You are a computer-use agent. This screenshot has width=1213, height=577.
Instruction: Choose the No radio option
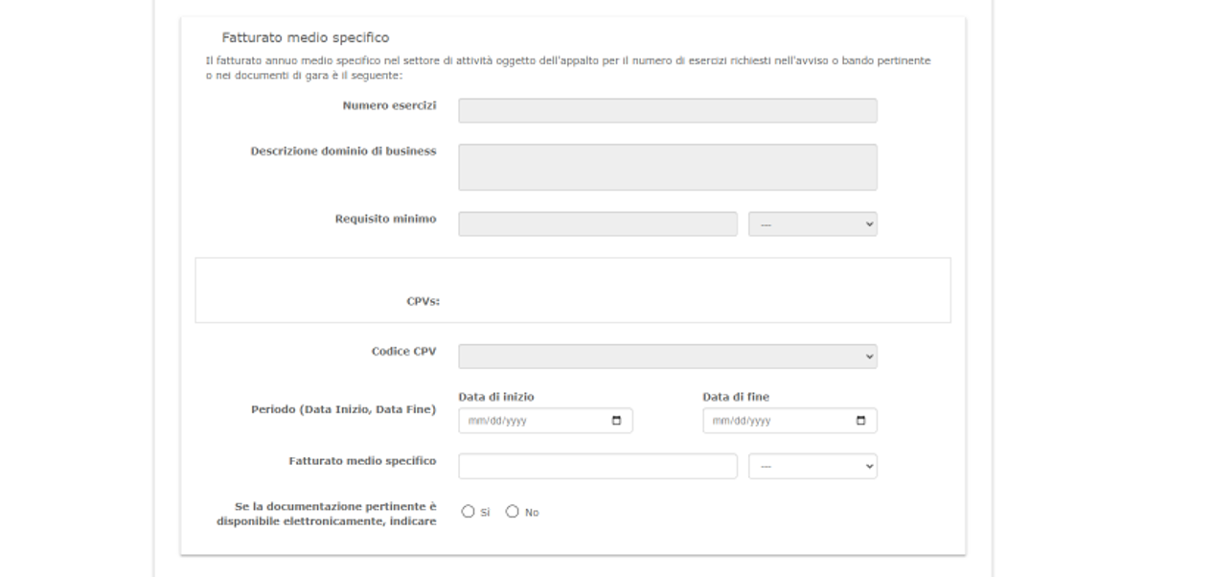[x=513, y=512]
